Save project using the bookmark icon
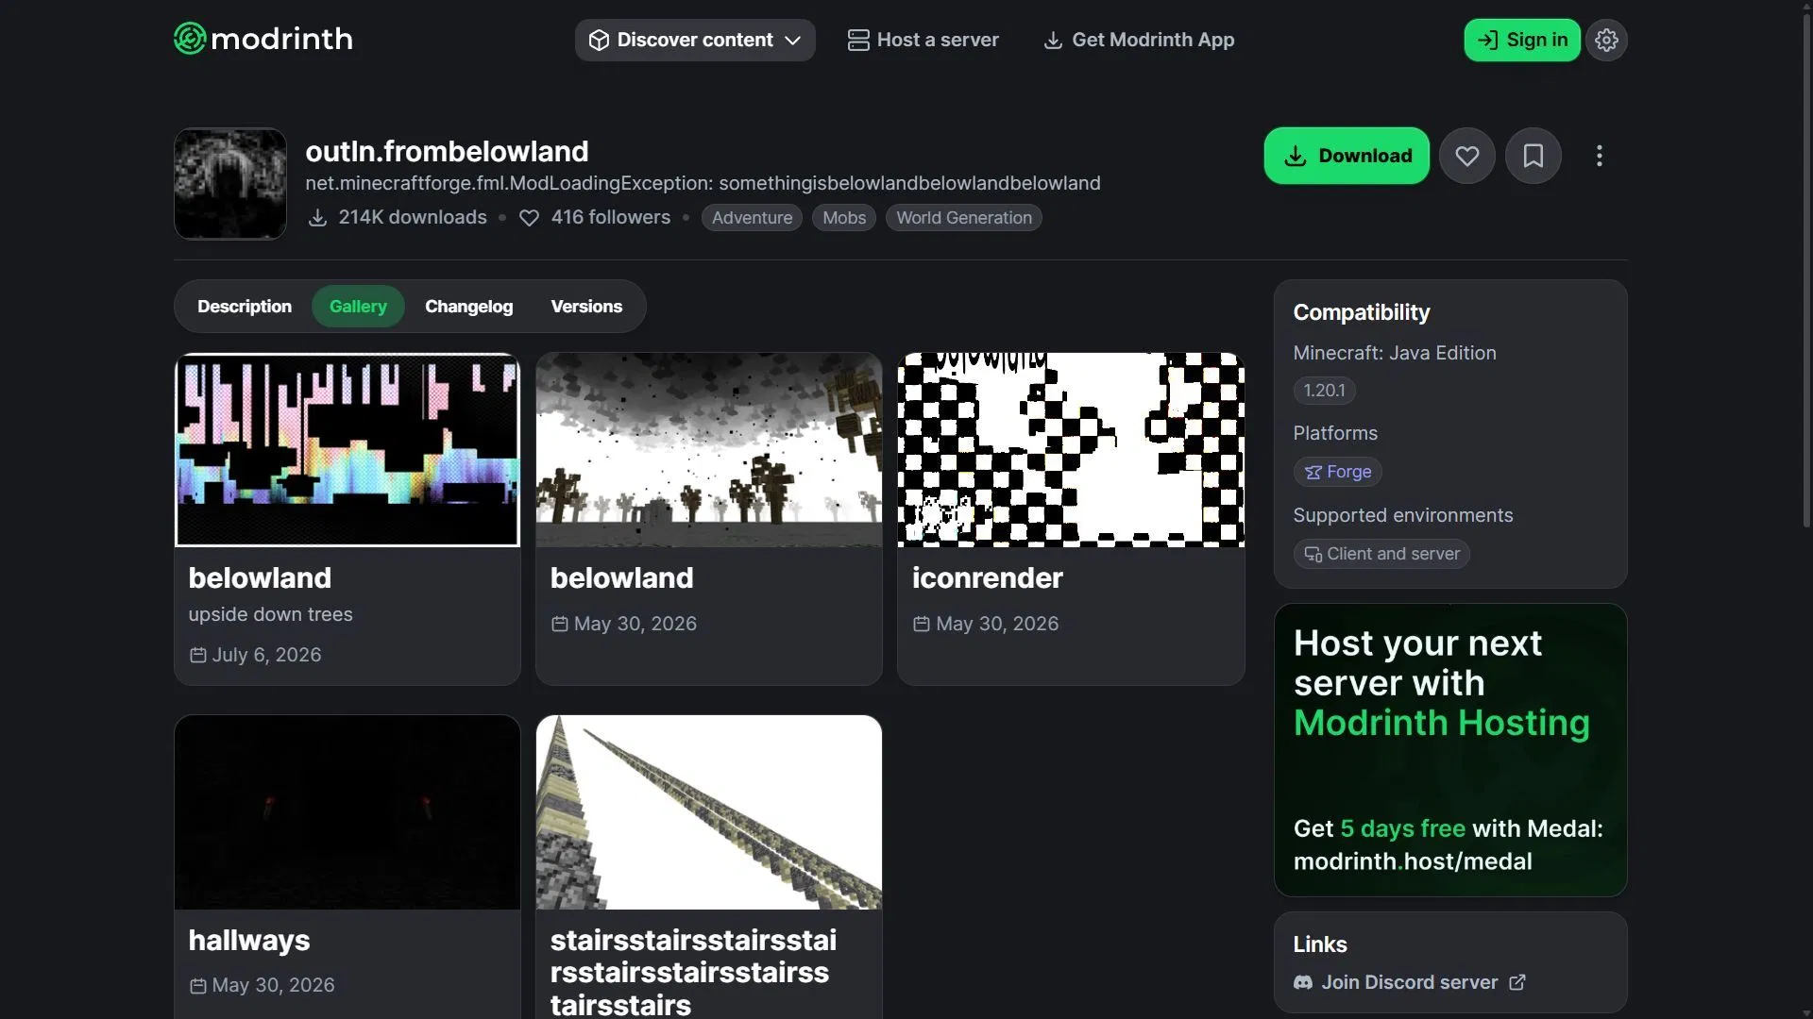This screenshot has height=1019, width=1813. (x=1533, y=156)
